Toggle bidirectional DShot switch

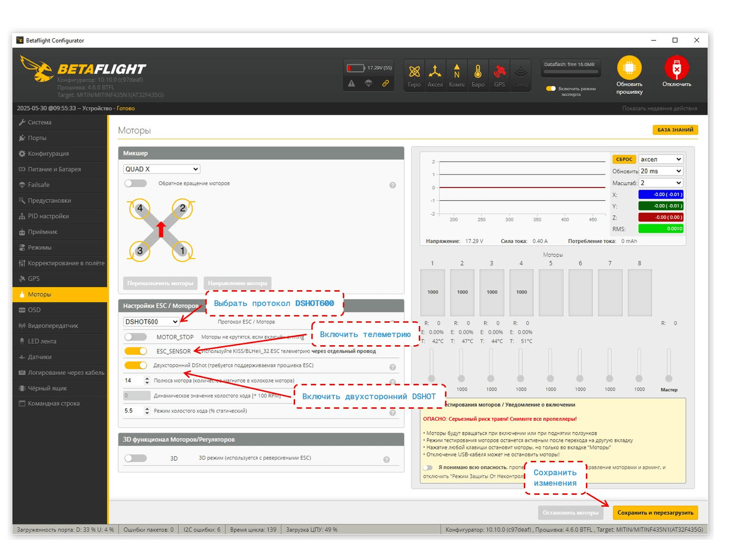click(135, 365)
